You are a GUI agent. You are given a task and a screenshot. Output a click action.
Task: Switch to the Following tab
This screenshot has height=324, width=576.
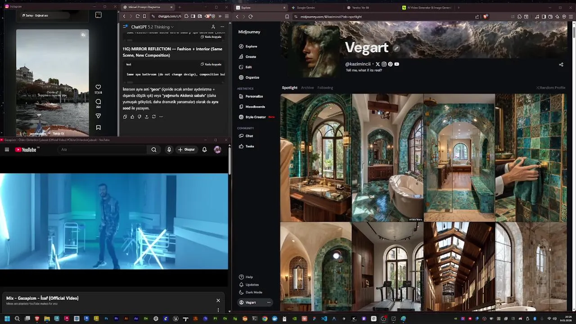pos(325,88)
